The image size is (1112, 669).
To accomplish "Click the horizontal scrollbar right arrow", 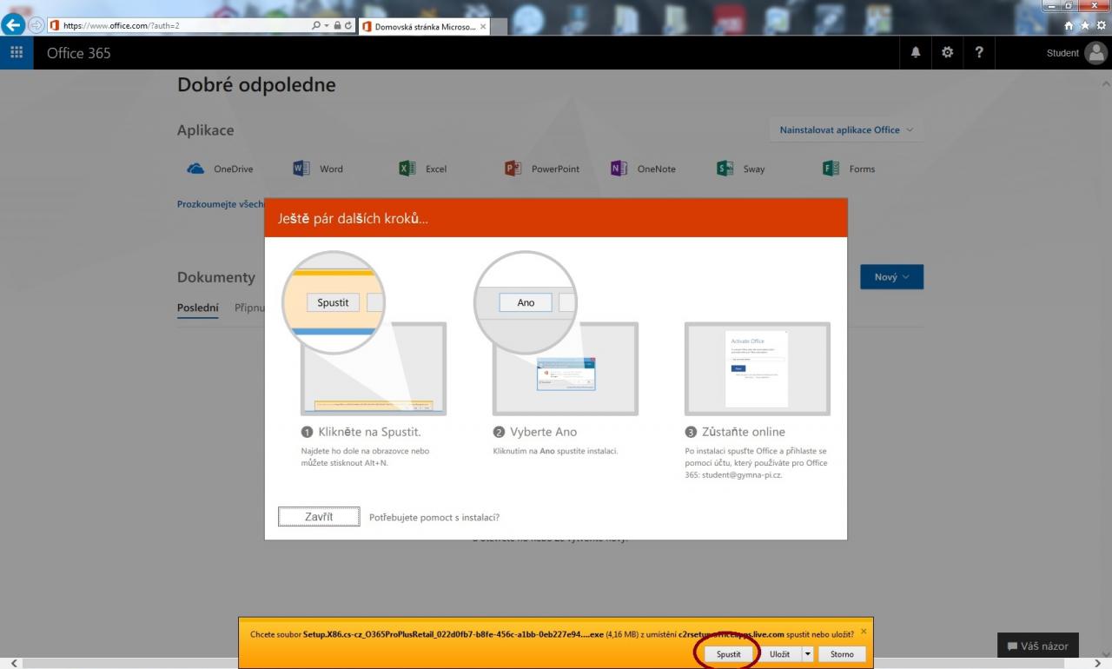I will pos(1098,663).
